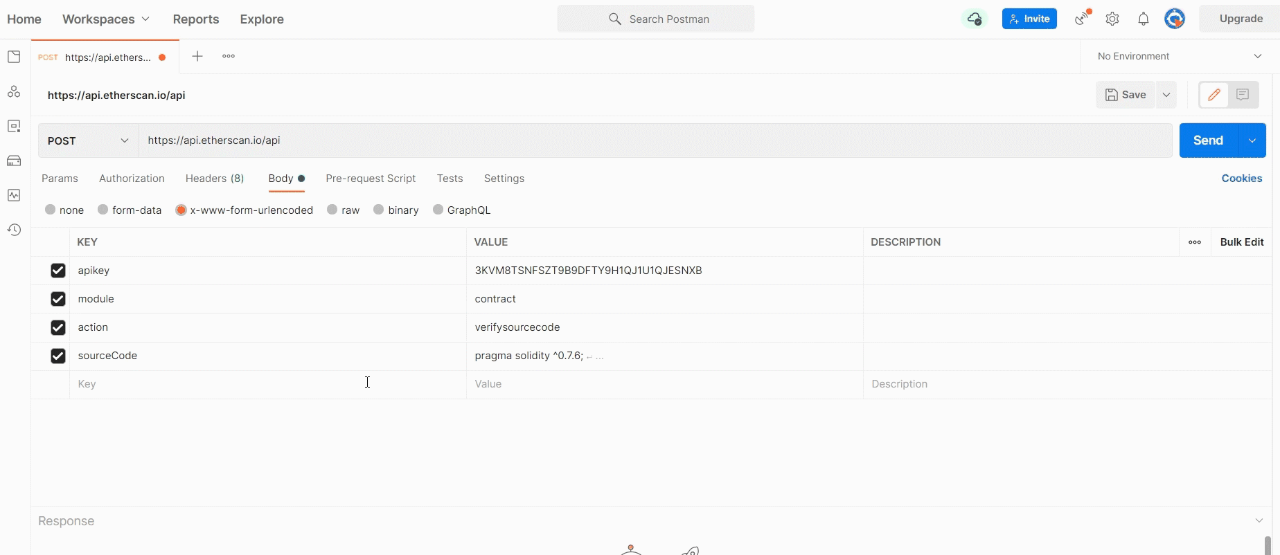Switch to the Tests tab
This screenshot has width=1280, height=555.
click(450, 179)
